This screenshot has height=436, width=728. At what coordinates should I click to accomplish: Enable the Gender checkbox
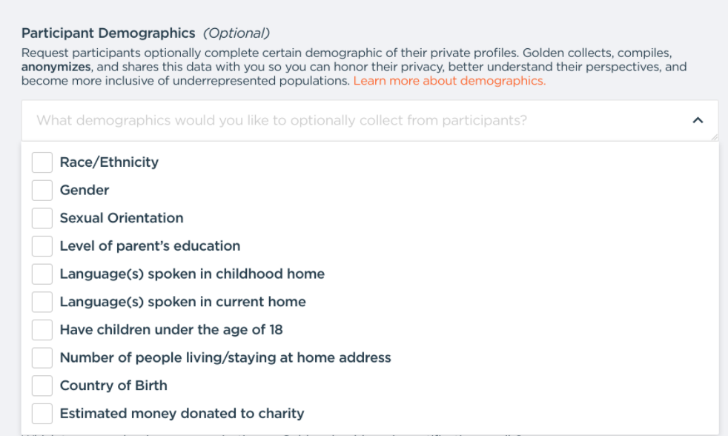[x=42, y=191]
